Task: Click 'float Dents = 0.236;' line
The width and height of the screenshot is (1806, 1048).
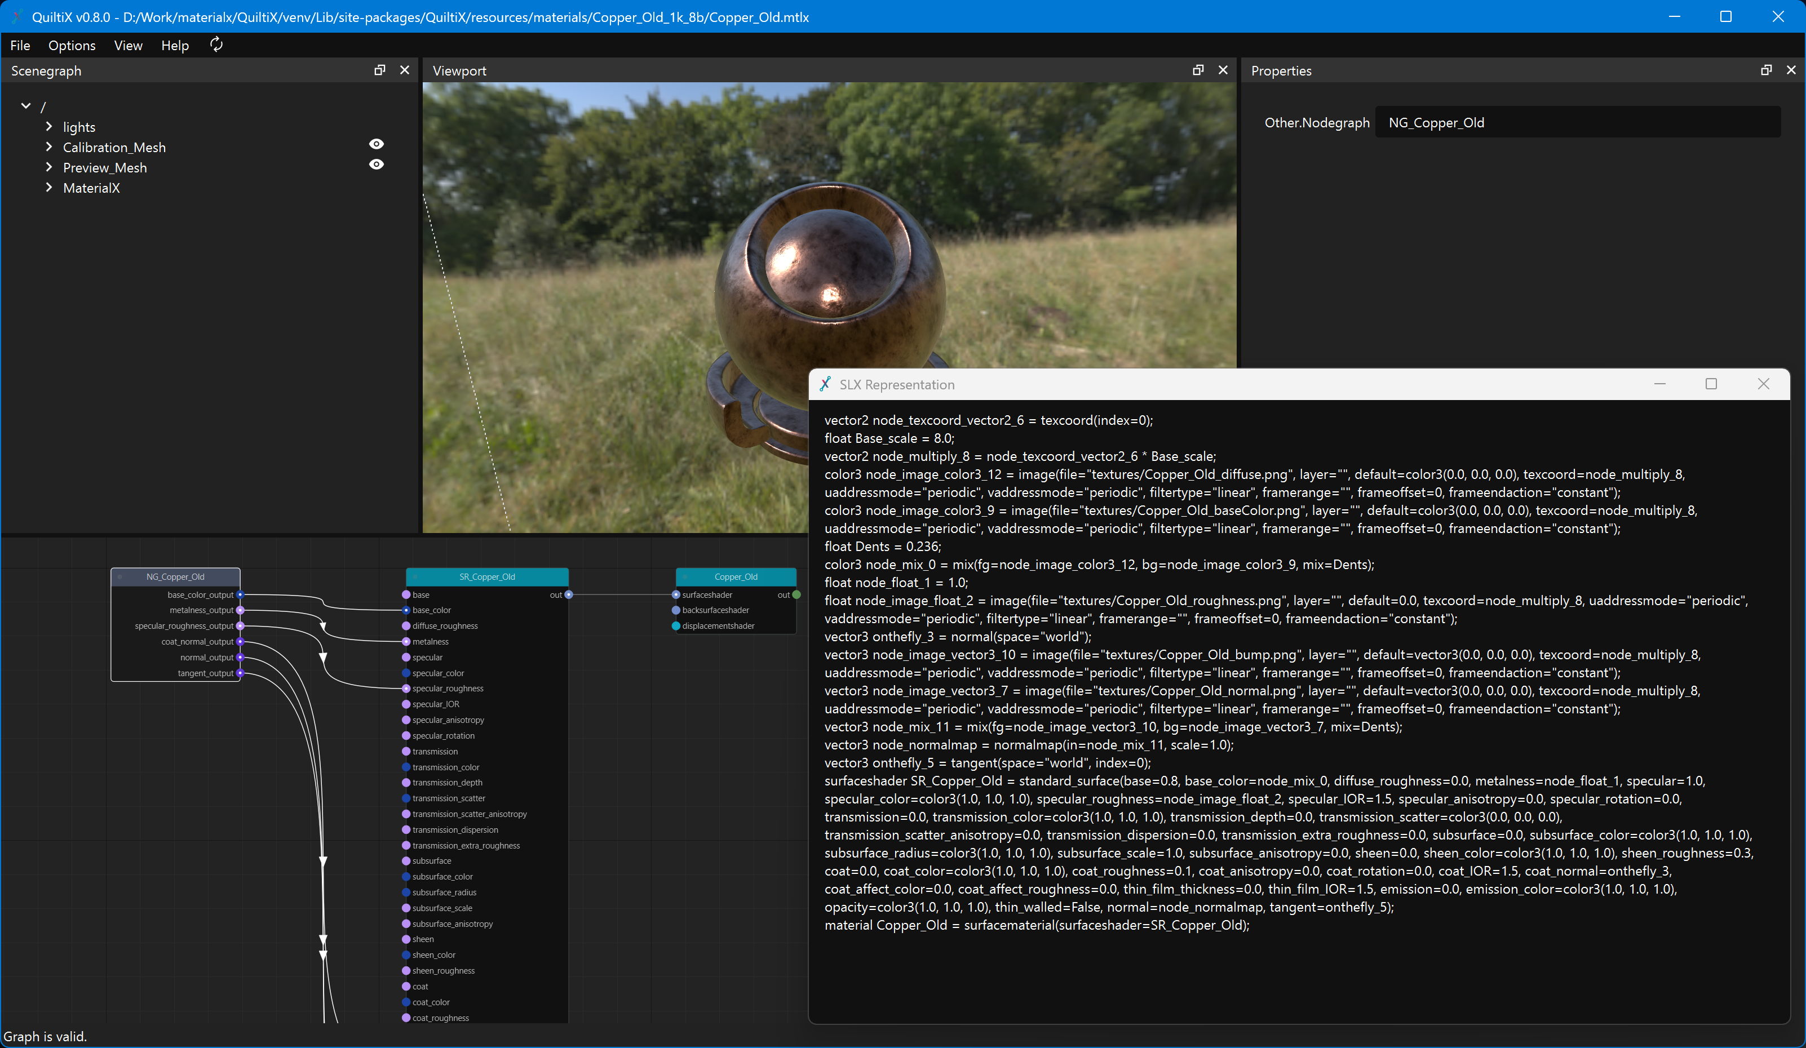Action: point(883,547)
